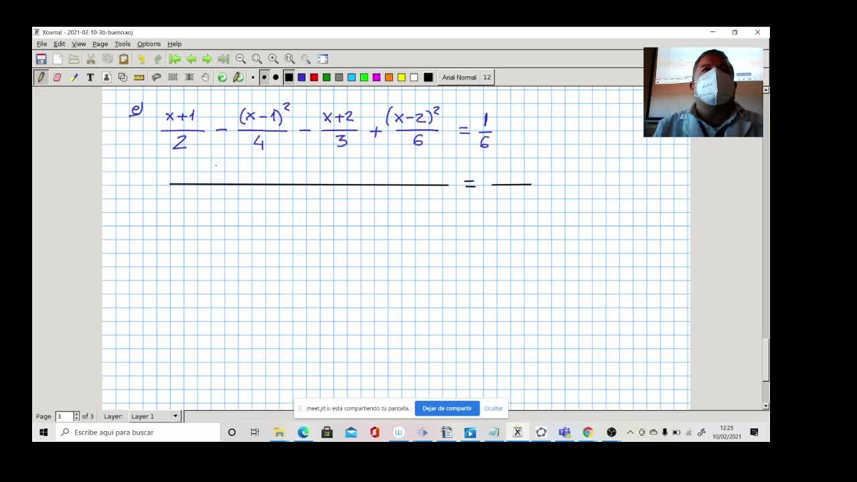Set the fine pen thickness

tap(252, 78)
